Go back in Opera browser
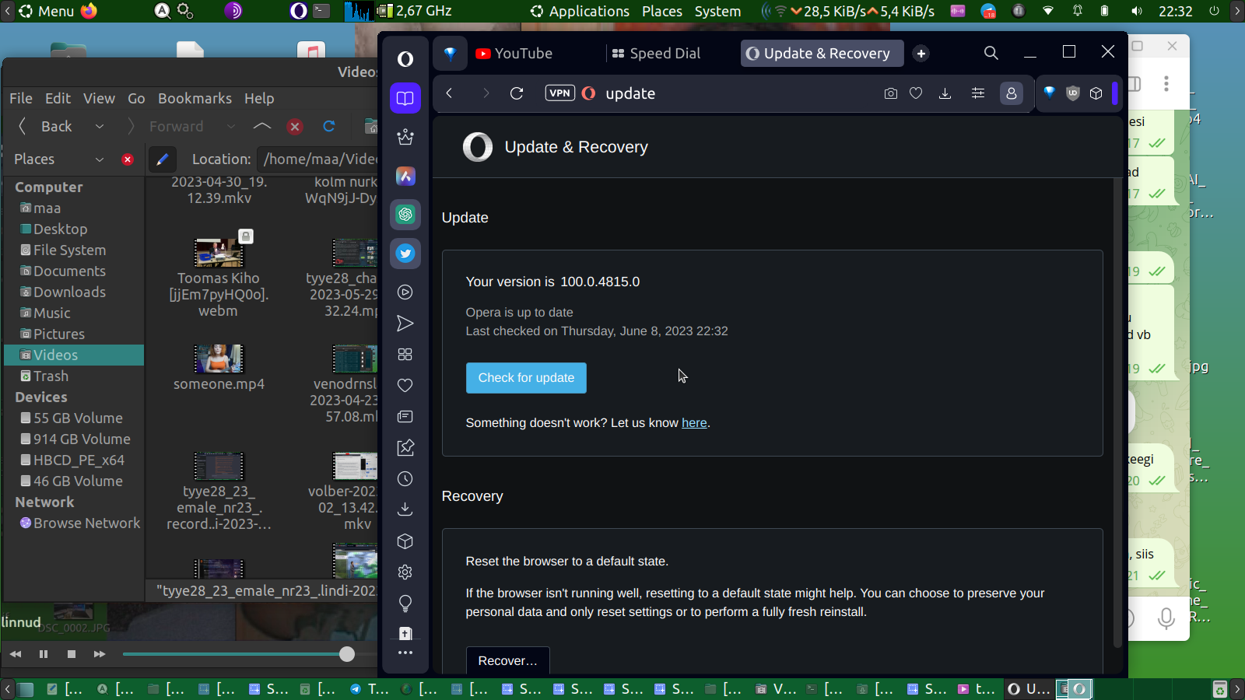Screen dimensions: 1245x700 449,93
